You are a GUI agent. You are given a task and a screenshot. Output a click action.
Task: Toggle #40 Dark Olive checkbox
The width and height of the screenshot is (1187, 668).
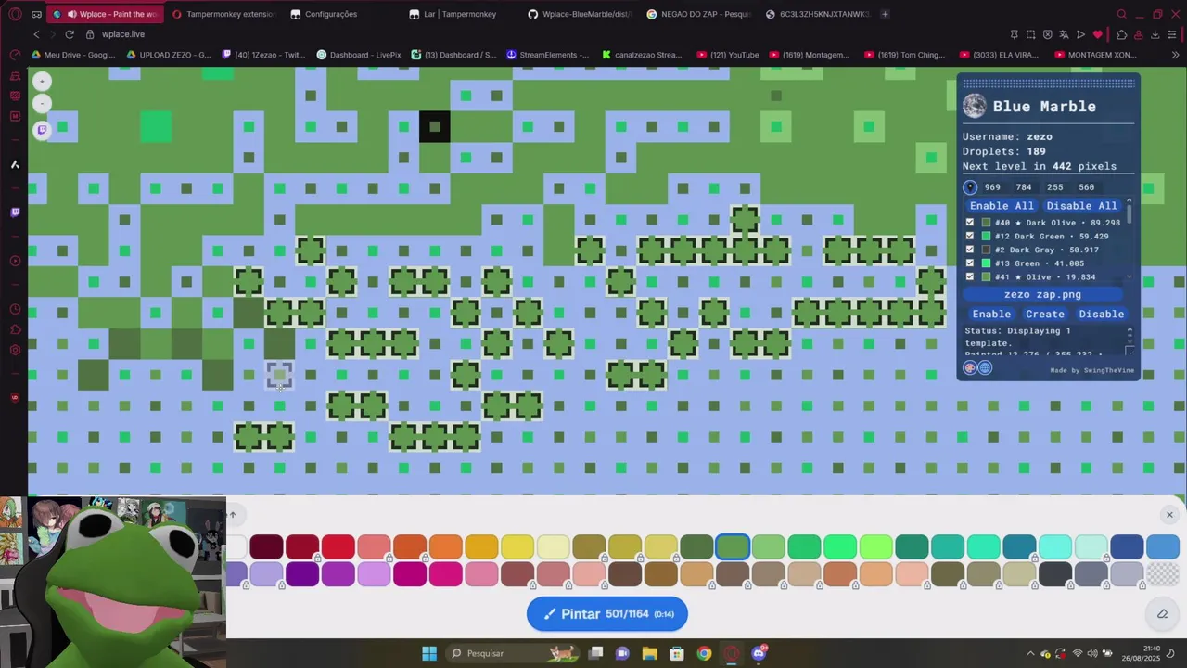coord(970,223)
